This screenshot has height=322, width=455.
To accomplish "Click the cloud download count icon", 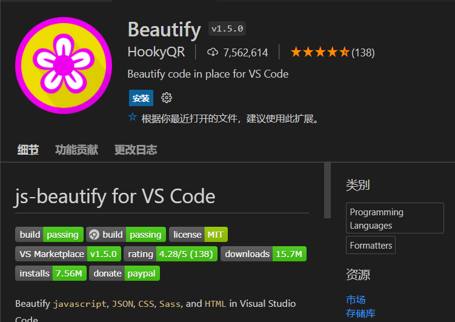I will coord(213,52).
